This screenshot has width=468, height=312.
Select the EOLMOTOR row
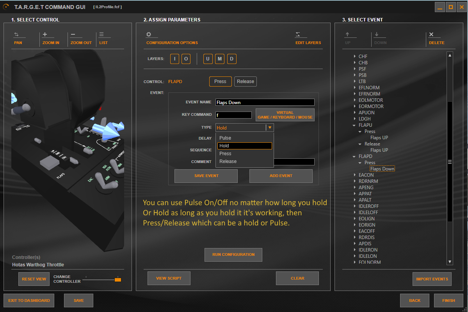pyautogui.click(x=371, y=100)
